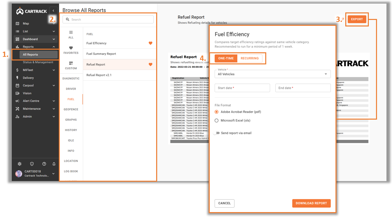Collapse the sidebar with the arrow button
Image resolution: width=392 pixels, height=217 pixels.
[53, 11]
